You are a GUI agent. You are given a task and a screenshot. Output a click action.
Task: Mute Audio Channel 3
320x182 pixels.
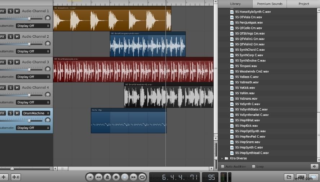tap(17, 62)
